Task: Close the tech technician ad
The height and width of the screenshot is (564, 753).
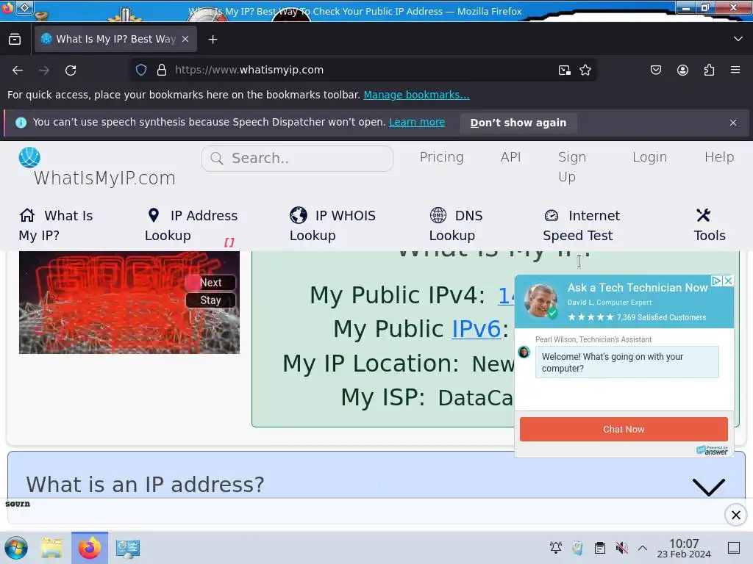Action: (x=728, y=281)
